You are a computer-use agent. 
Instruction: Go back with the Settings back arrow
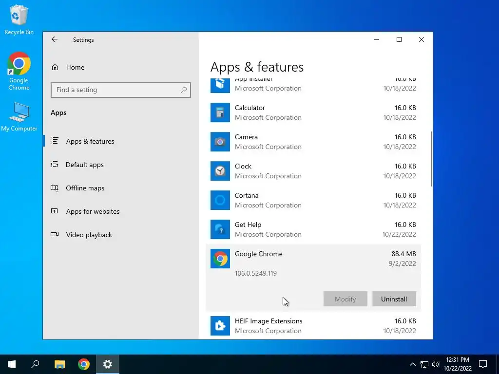(55, 39)
